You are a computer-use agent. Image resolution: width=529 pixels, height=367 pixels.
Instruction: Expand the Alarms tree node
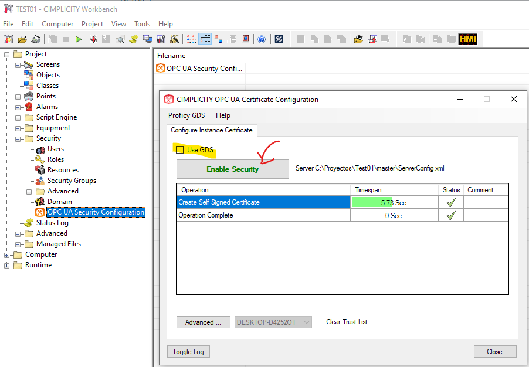click(18, 107)
